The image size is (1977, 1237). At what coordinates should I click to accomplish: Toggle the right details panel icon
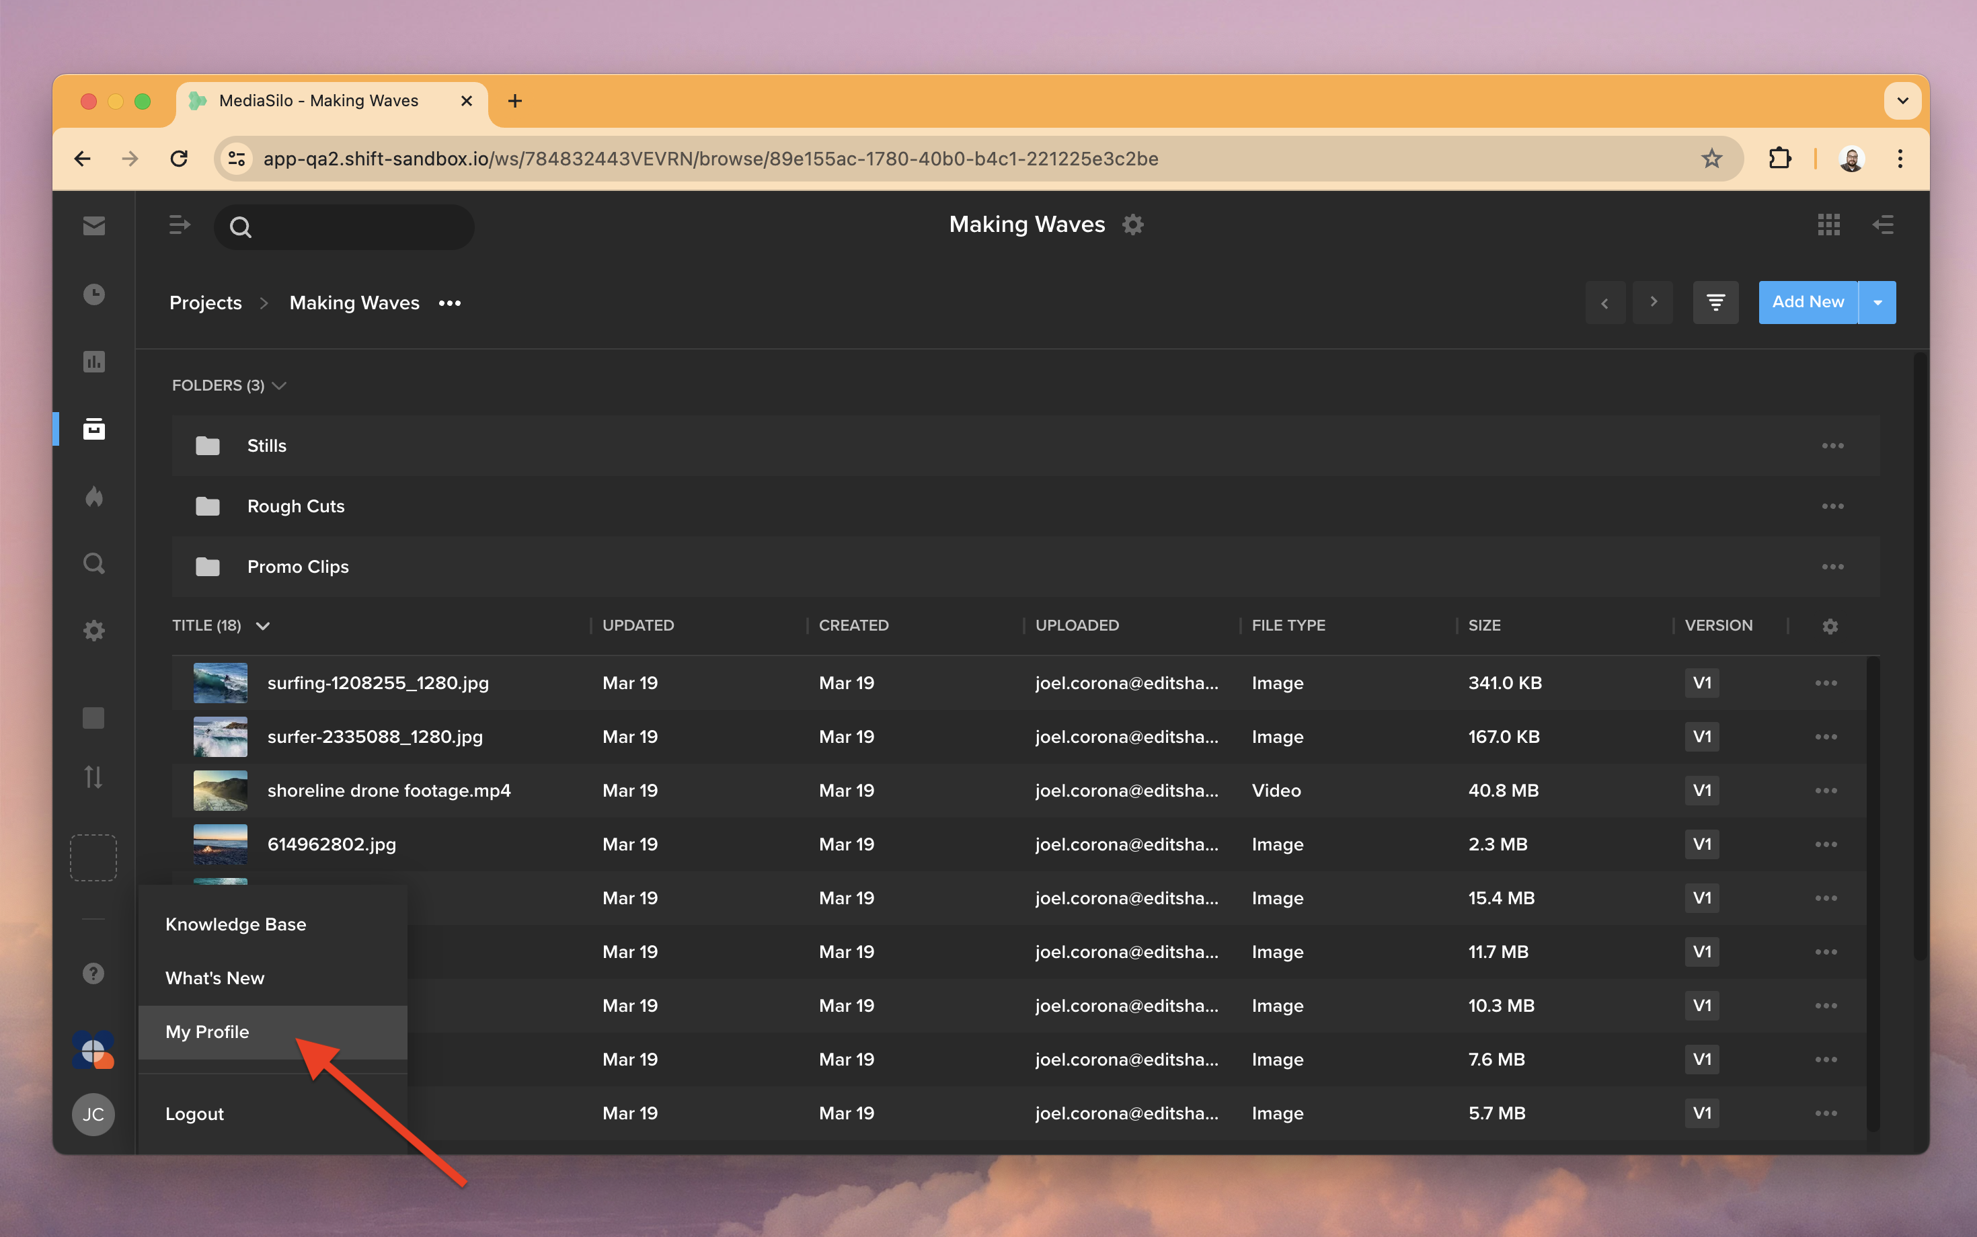click(1883, 224)
